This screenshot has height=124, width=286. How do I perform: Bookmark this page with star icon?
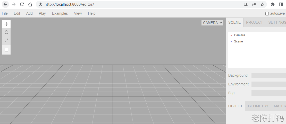pyautogui.click(x=262, y=4)
